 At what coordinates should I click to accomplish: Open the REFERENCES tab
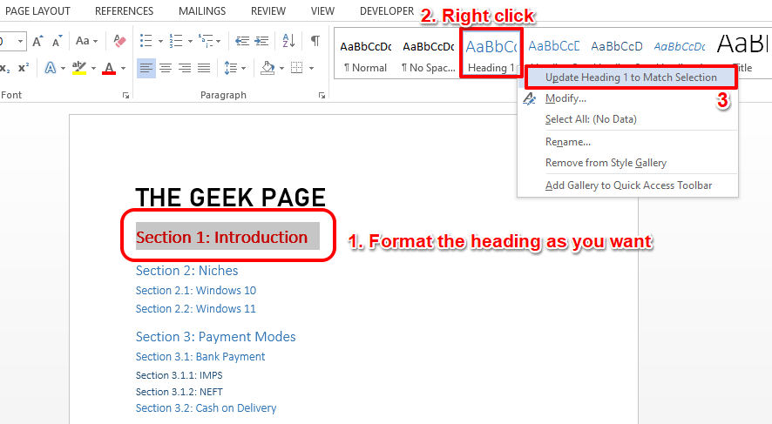124,10
